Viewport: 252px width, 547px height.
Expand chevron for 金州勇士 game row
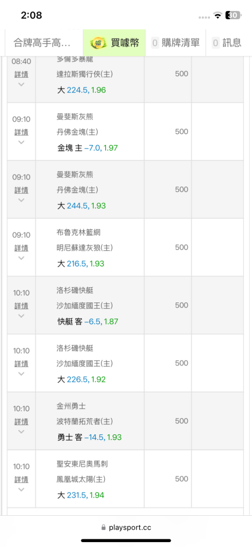tap(21, 432)
